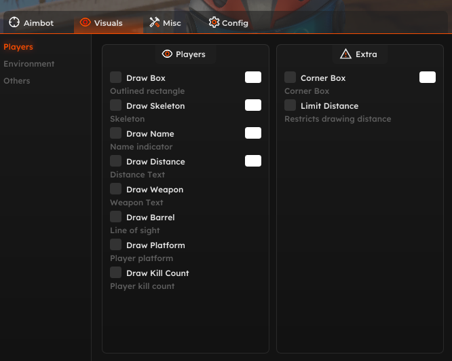Select Environment in the left sidebar

(x=29, y=64)
